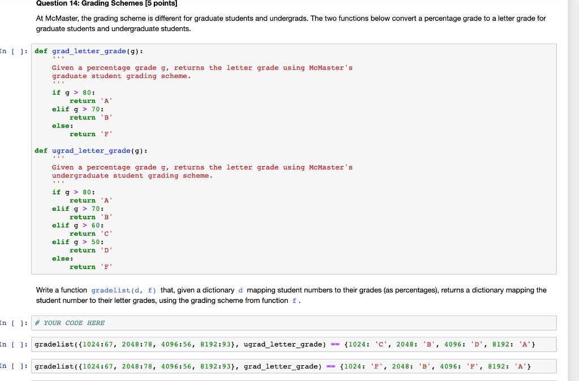The width and height of the screenshot is (579, 381).
Task: Click 'graduate student grading scheme.' docstring line
Action: tap(122, 76)
